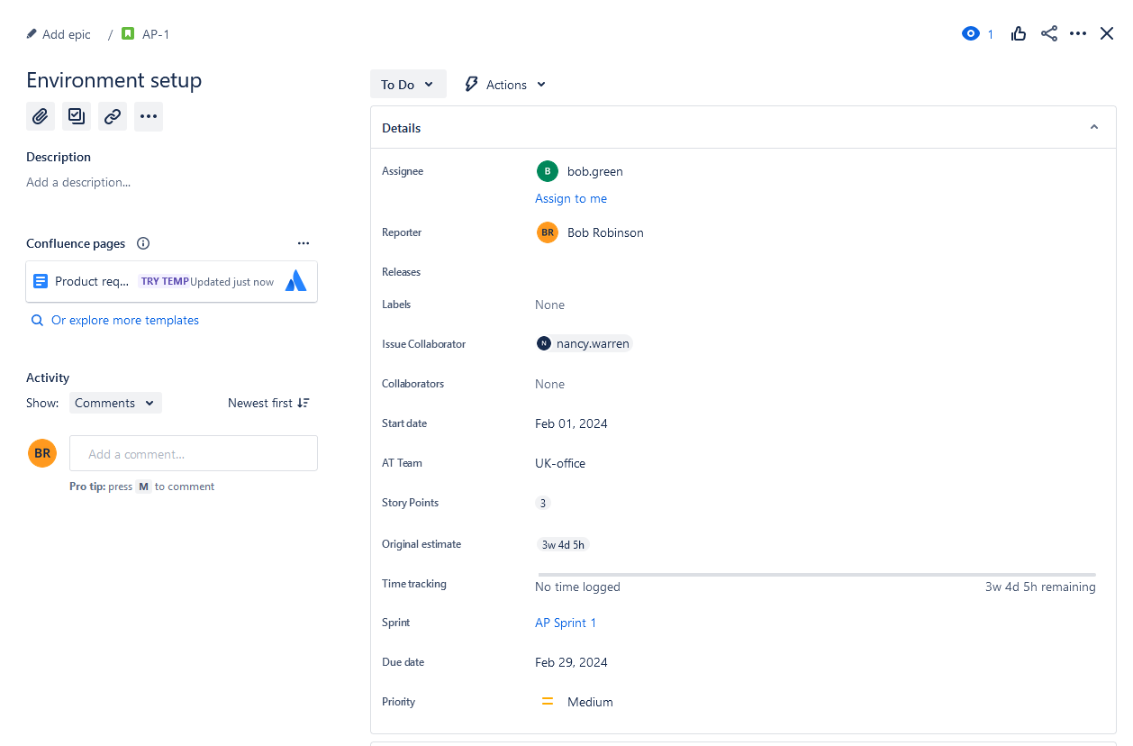The image size is (1133, 746).
Task: Open the link issue icon
Action: click(x=112, y=116)
